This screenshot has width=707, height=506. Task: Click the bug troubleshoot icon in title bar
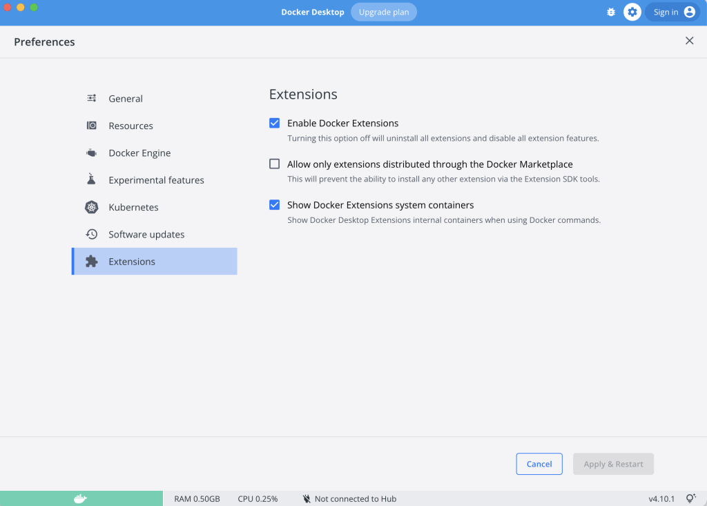point(611,12)
